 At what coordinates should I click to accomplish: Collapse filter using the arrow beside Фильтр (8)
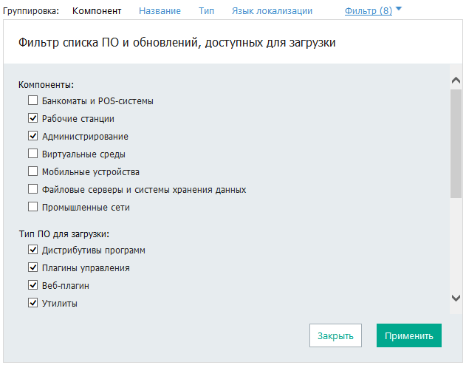(399, 9)
